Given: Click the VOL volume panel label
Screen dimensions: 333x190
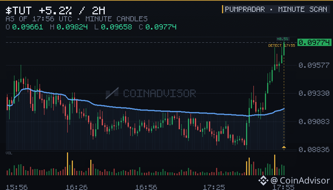Looking at the screenshot, I should [9, 153].
